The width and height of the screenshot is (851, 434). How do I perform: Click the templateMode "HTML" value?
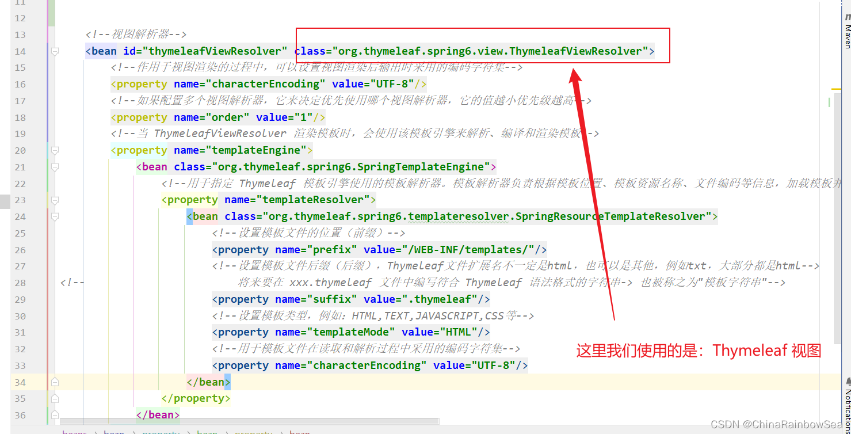click(459, 332)
